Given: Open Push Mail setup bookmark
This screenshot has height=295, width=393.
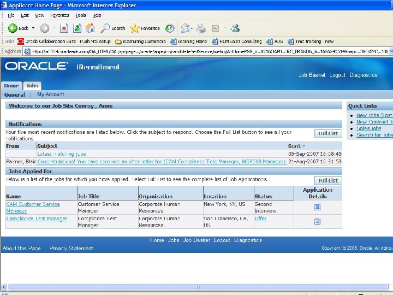Looking at the screenshot, I should click(95, 42).
